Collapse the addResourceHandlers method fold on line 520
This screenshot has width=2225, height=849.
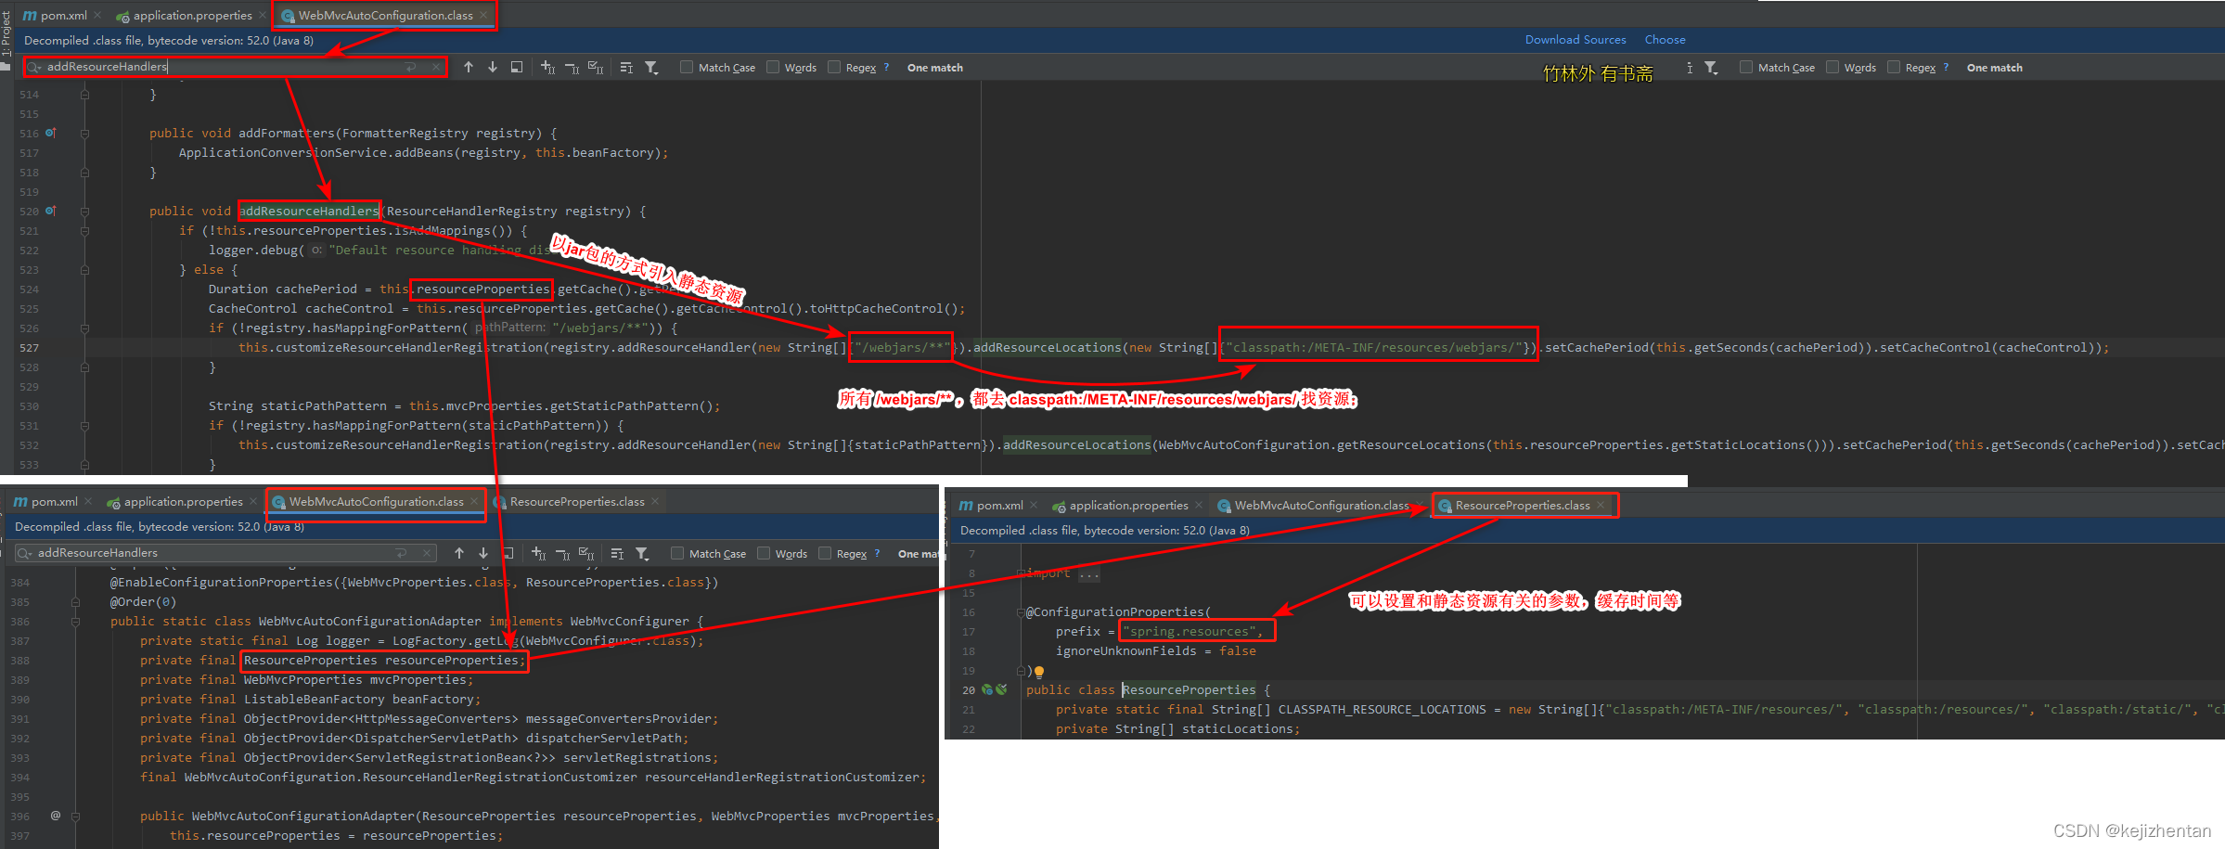click(x=84, y=212)
